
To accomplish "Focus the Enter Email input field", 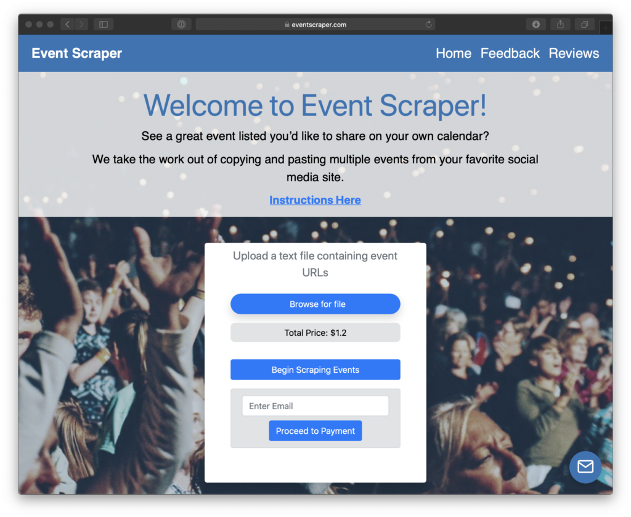I will (315, 406).
